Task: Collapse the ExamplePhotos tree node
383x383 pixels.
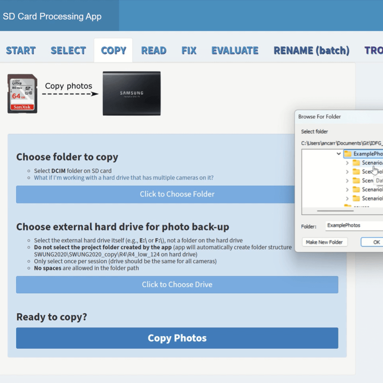Action: (339, 154)
